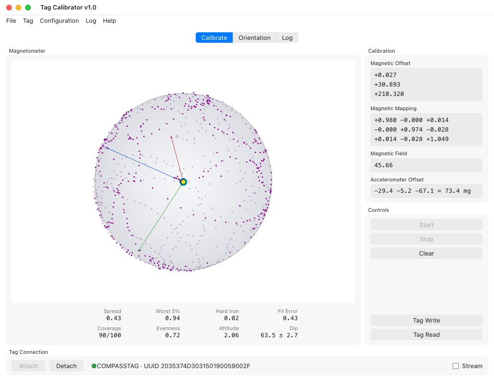Detach the connected tag
The image size is (494, 380).
(66, 366)
